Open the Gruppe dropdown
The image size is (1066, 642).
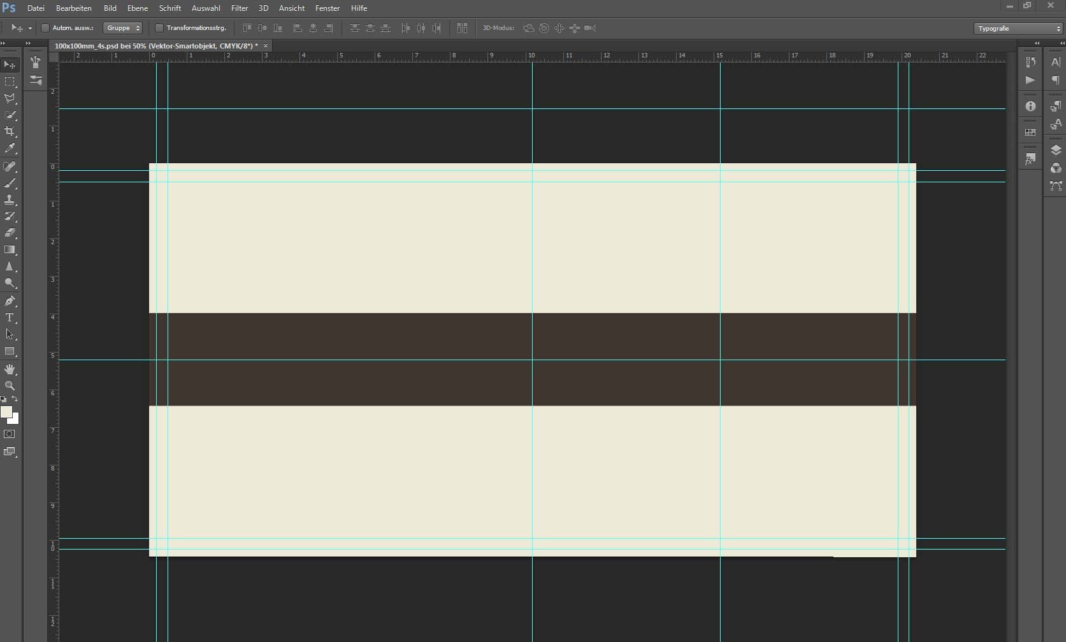pos(123,28)
